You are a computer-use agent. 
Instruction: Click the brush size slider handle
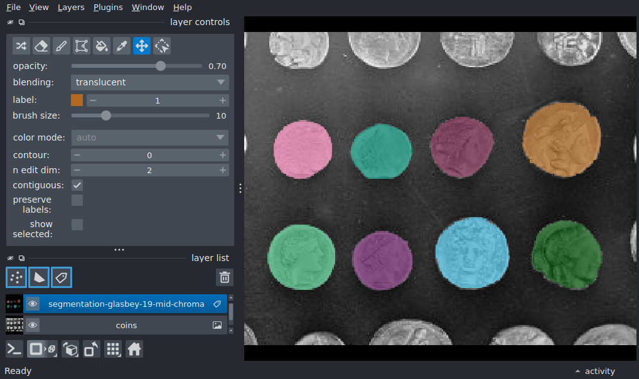coord(106,115)
